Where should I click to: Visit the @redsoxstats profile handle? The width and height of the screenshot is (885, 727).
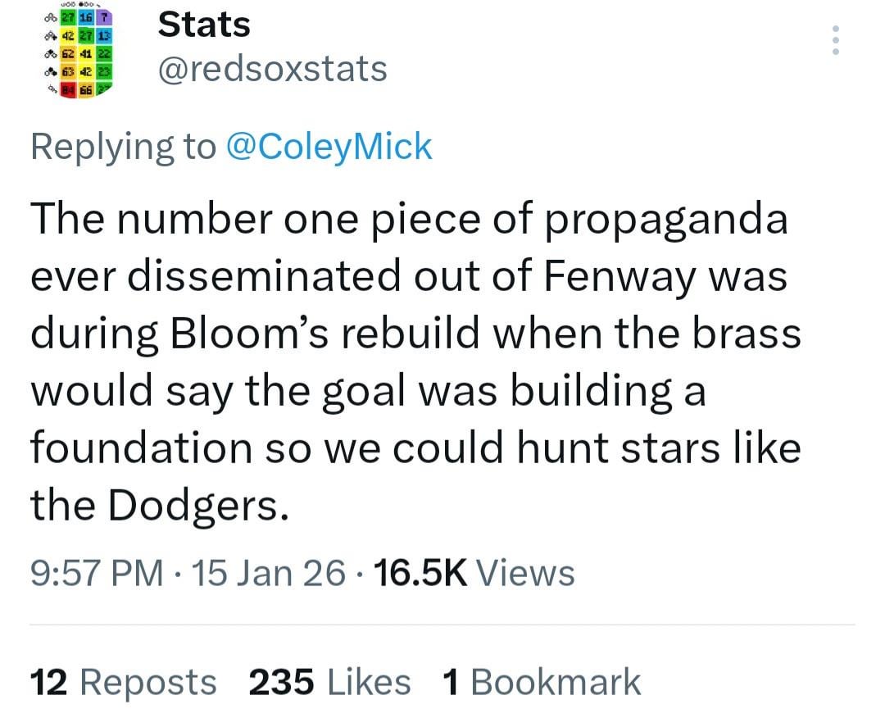pos(271,69)
